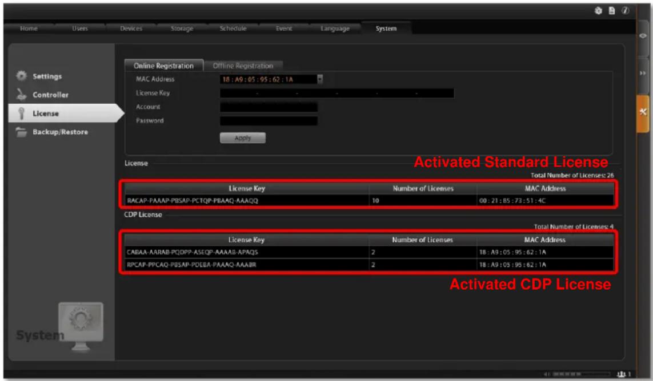
Task: Click the License Key input field
Action: [x=337, y=93]
